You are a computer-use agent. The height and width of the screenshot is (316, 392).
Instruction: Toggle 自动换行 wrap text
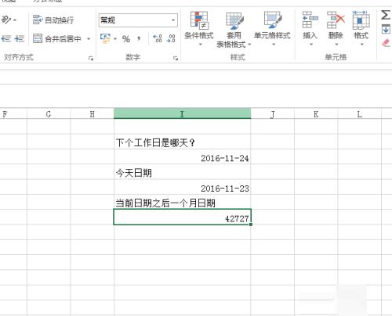53,20
